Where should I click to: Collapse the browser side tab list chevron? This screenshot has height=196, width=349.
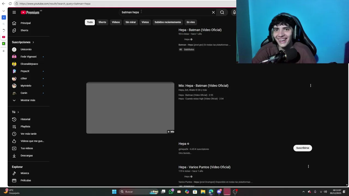[4, 11]
